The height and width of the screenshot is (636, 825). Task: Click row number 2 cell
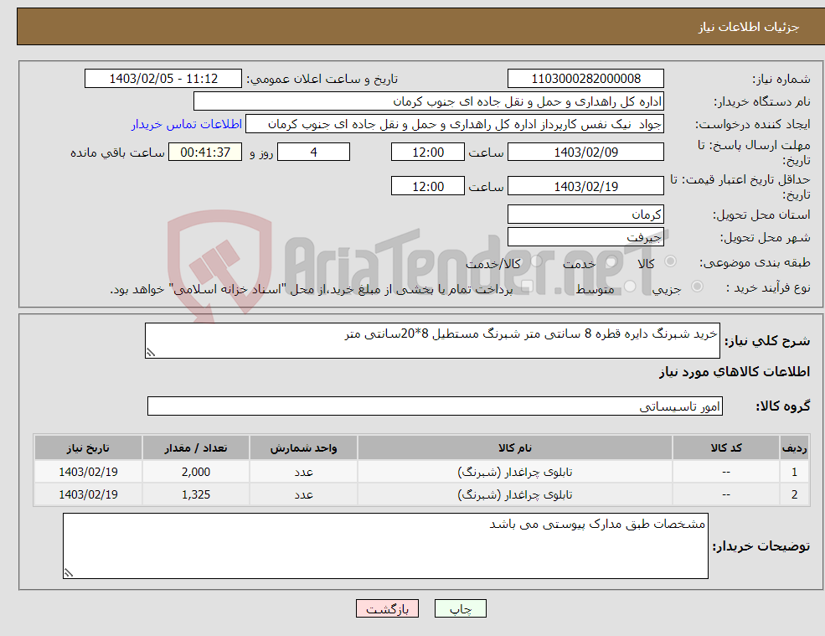(x=795, y=494)
